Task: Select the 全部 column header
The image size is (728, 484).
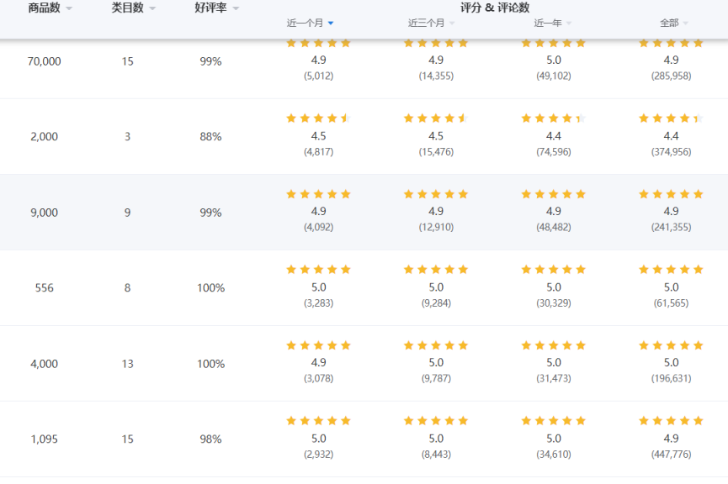Action: (x=669, y=23)
